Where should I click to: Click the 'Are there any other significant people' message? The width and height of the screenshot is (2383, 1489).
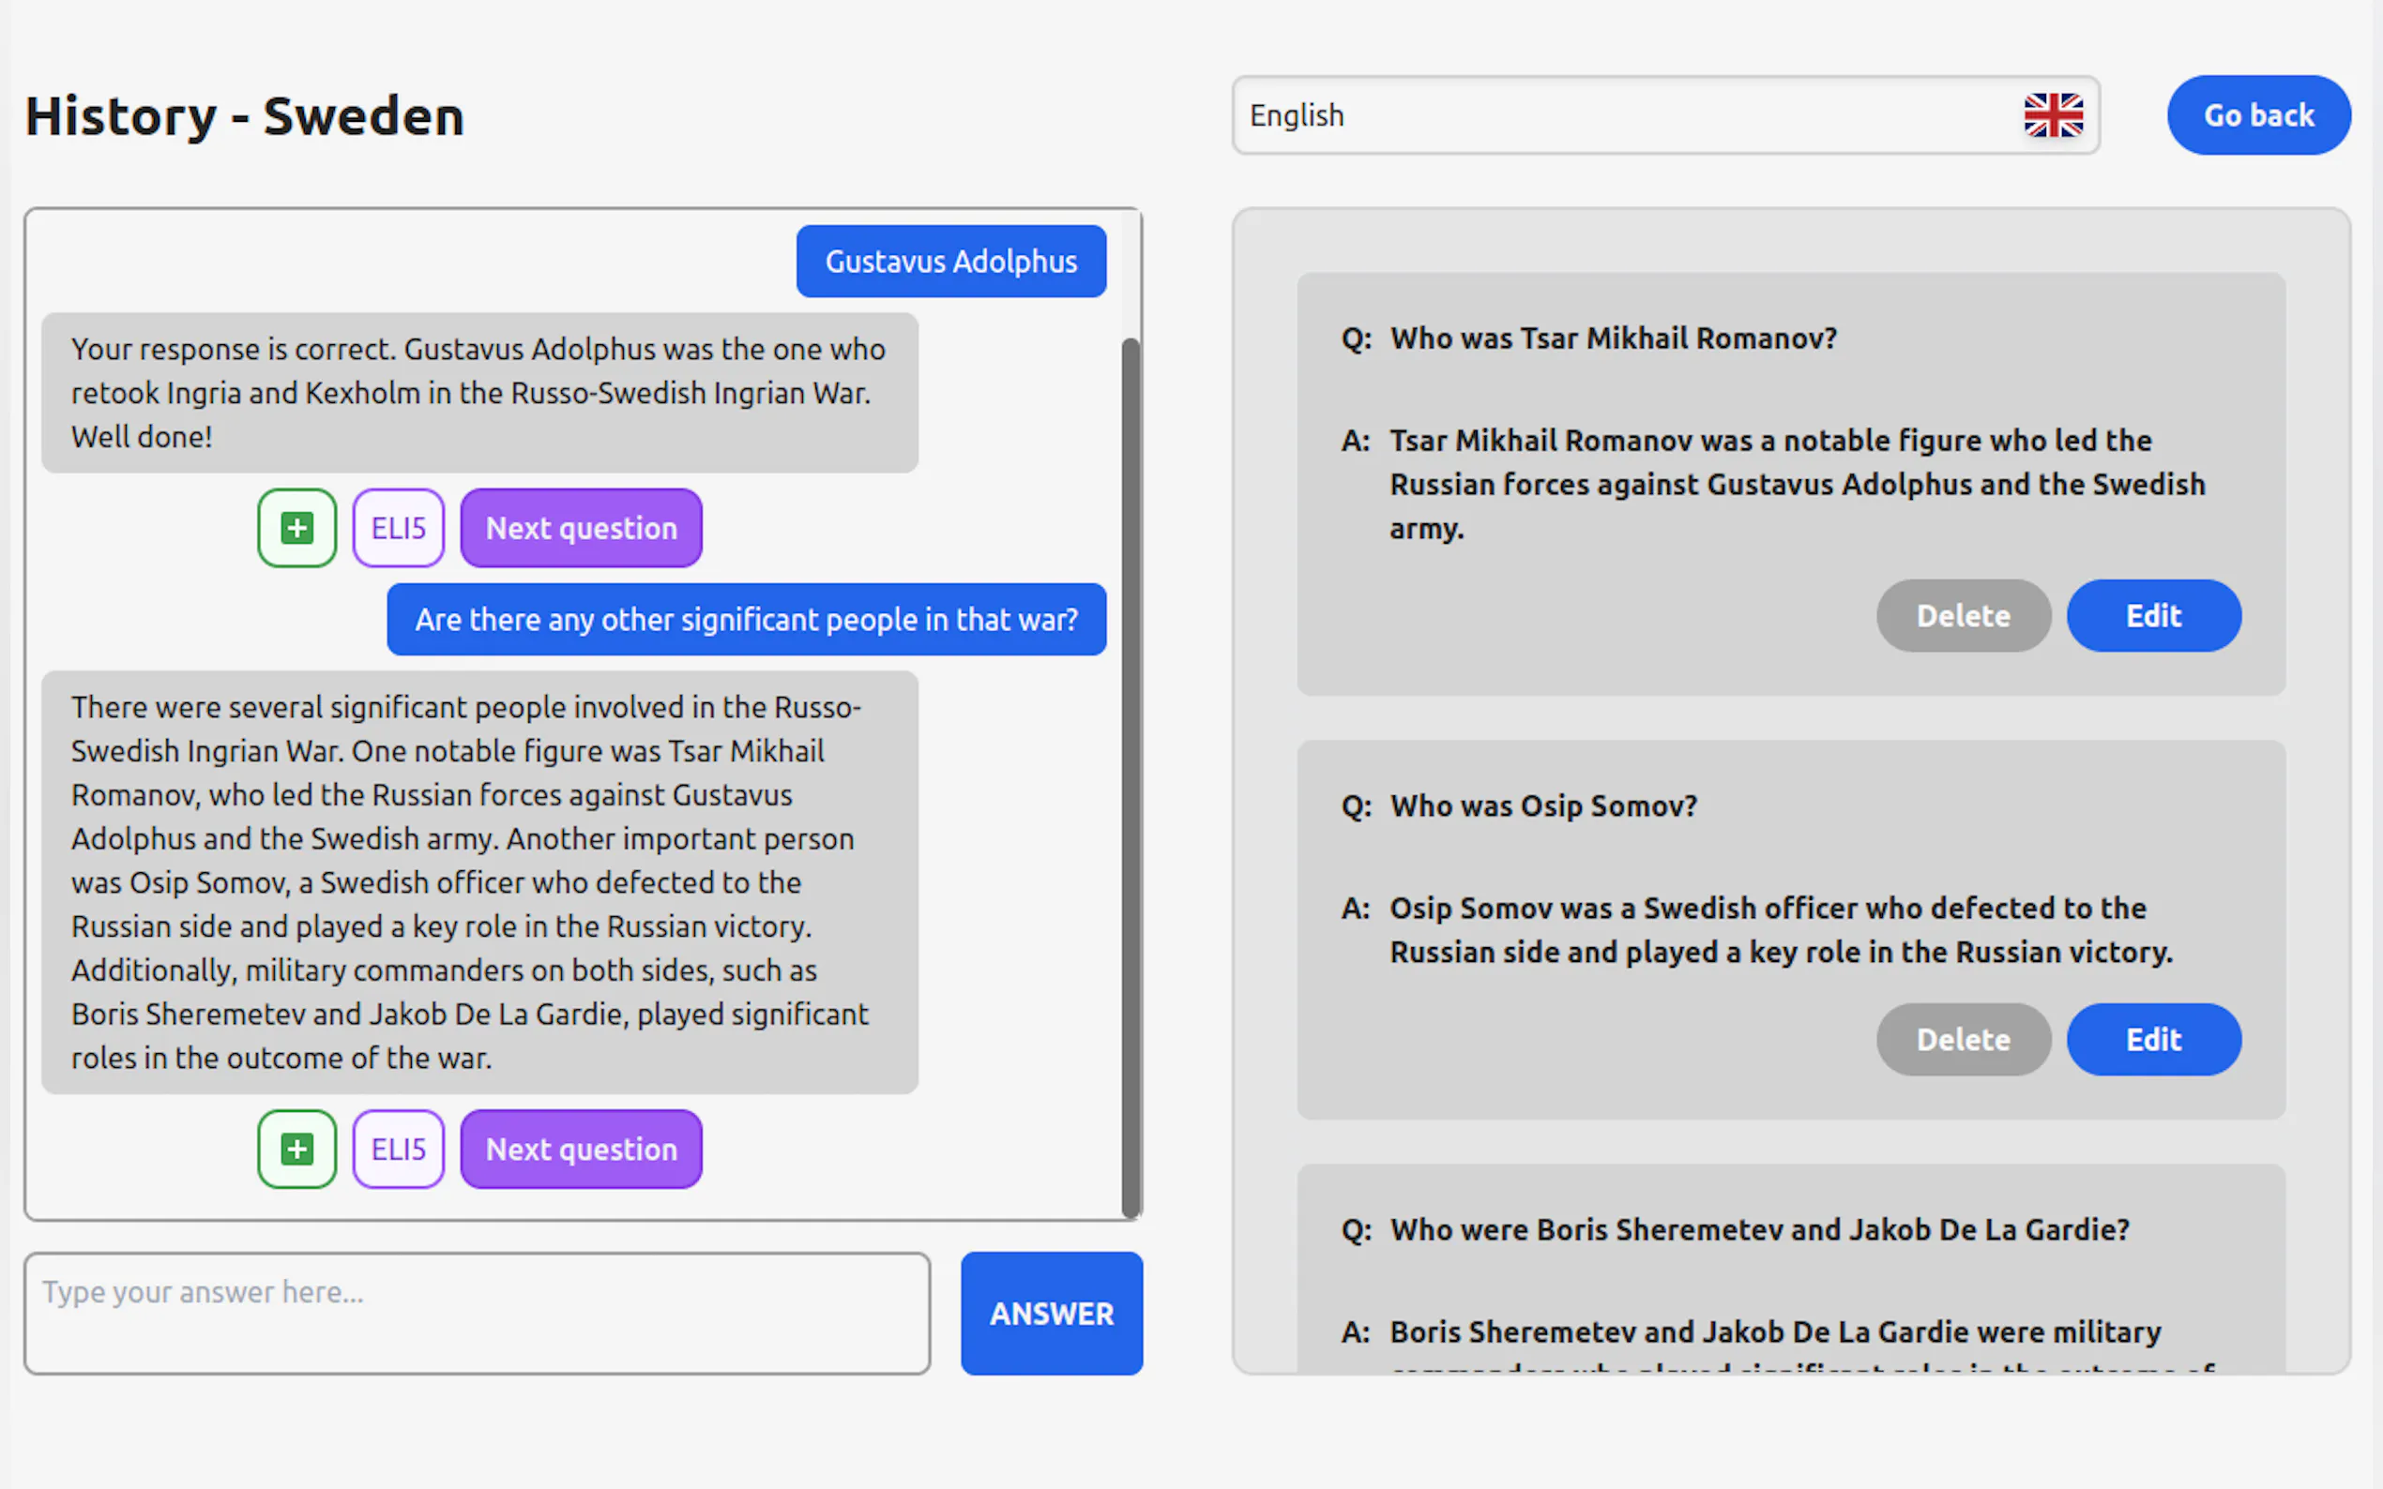click(746, 620)
